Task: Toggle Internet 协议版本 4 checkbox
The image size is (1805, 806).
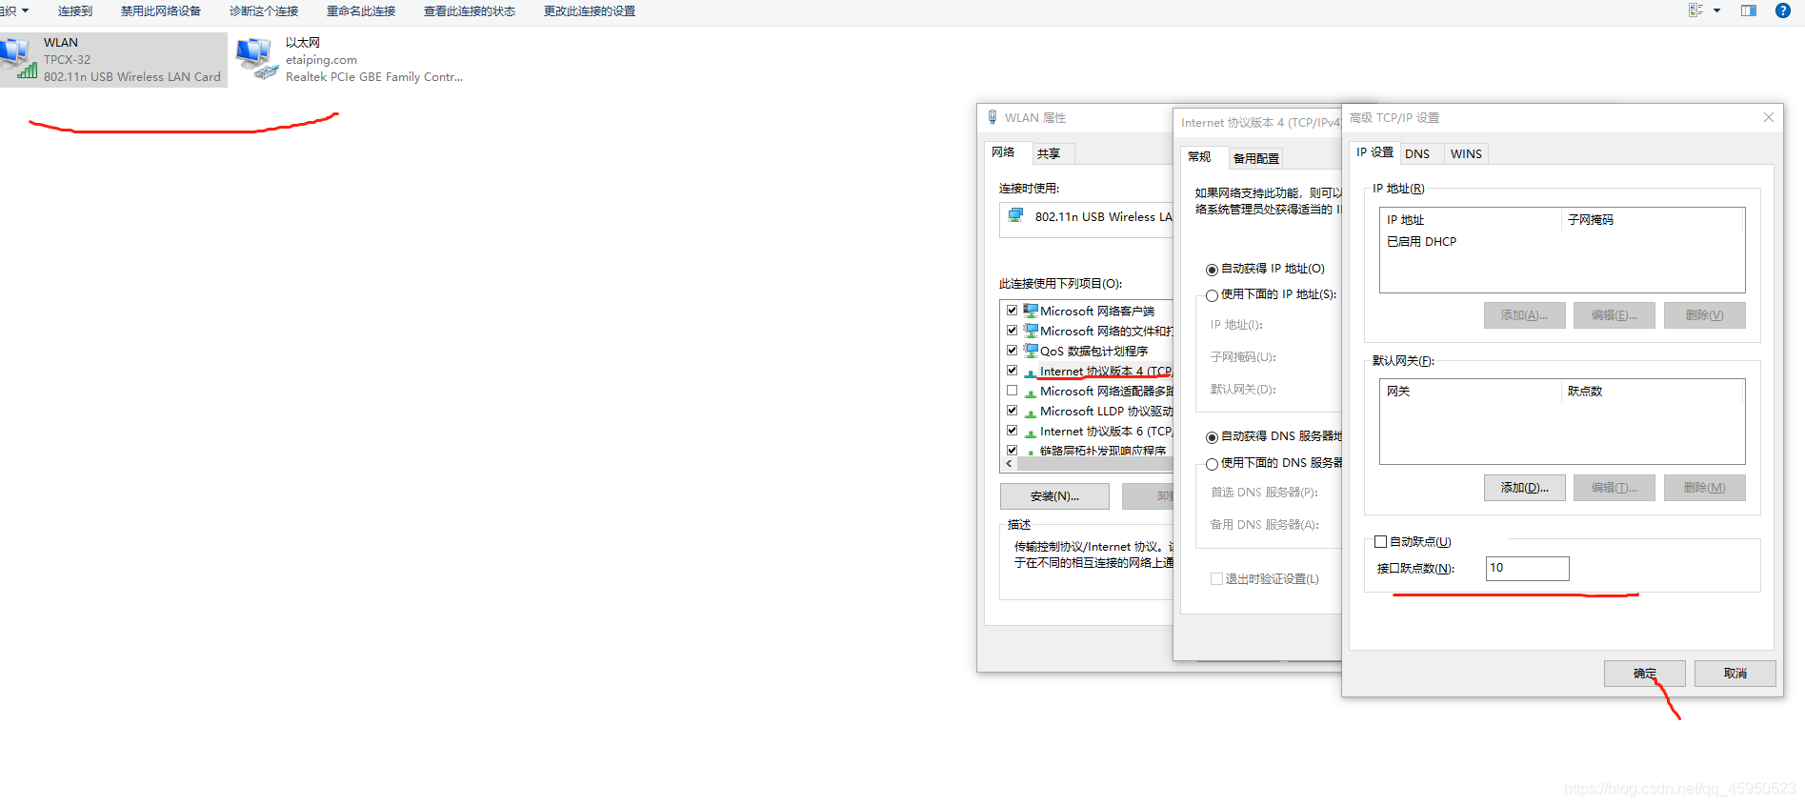Action: tap(1012, 371)
